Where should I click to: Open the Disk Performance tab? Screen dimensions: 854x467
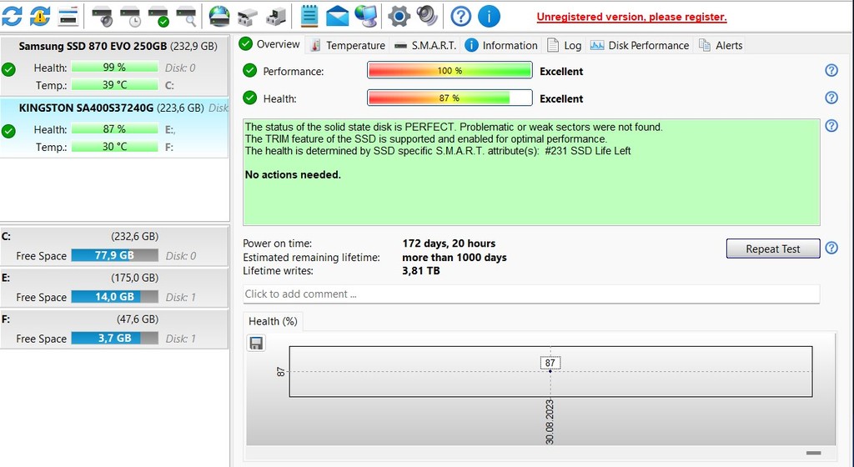click(640, 45)
